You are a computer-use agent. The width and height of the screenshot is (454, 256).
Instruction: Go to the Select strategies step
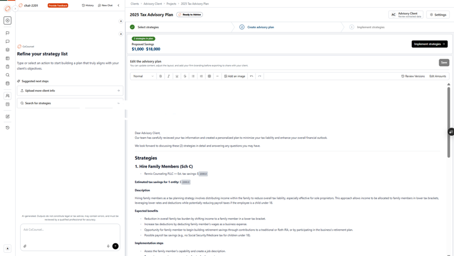[148, 27]
